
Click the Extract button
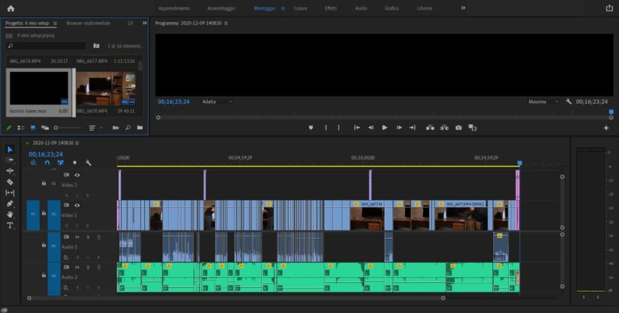pyautogui.click(x=444, y=127)
